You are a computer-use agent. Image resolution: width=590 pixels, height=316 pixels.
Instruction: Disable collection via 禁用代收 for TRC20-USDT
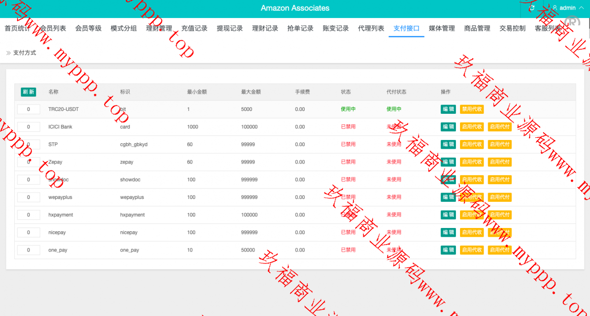click(x=472, y=109)
